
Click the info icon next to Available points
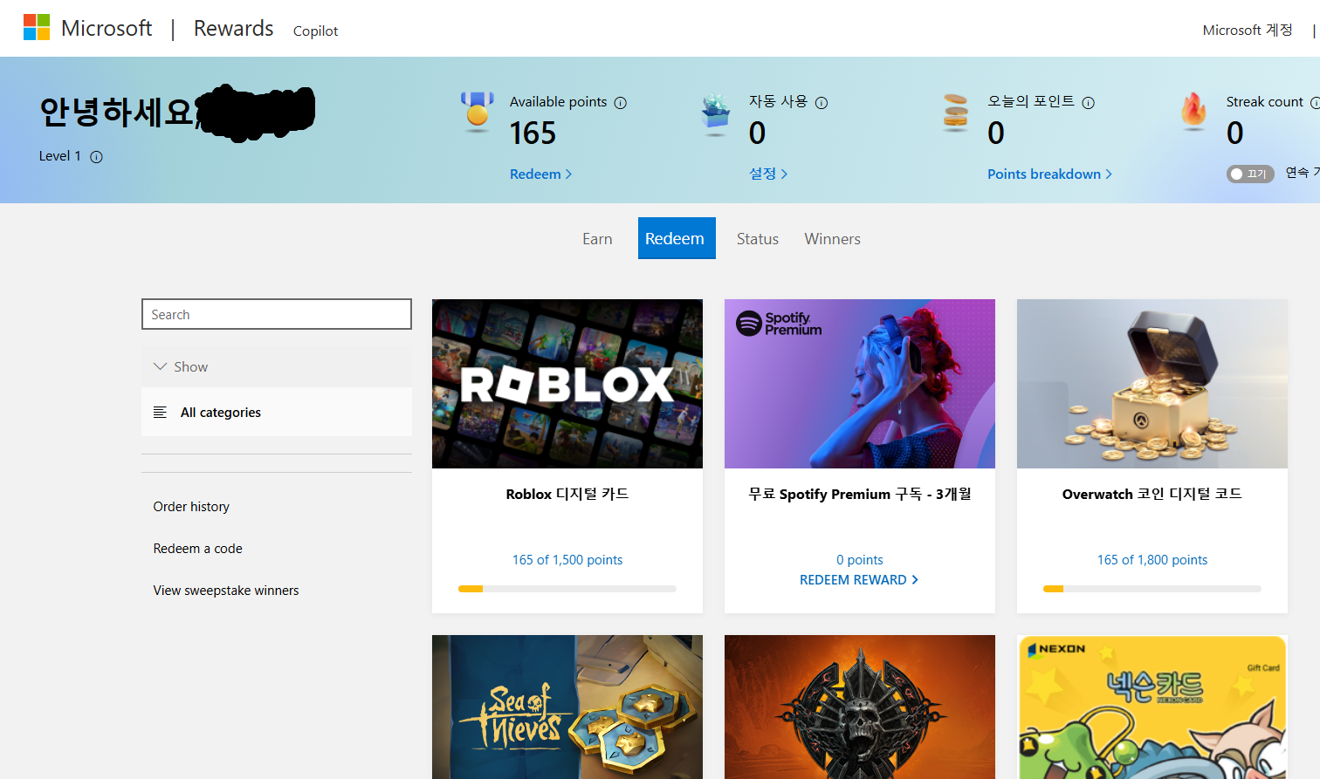pos(621,103)
